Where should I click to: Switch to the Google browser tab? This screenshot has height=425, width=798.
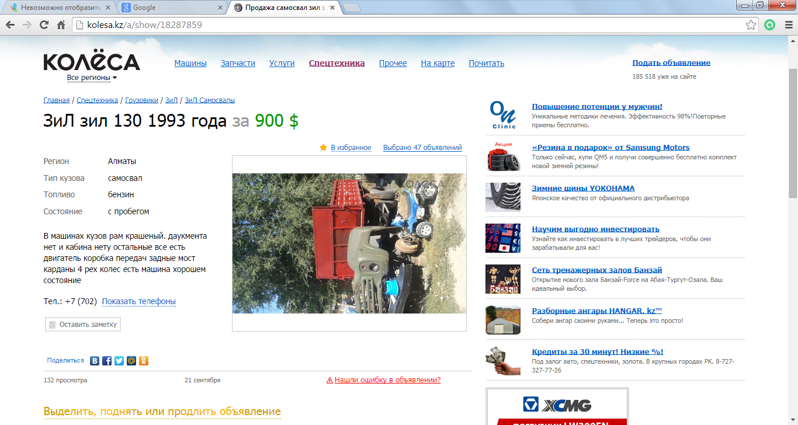point(169,8)
